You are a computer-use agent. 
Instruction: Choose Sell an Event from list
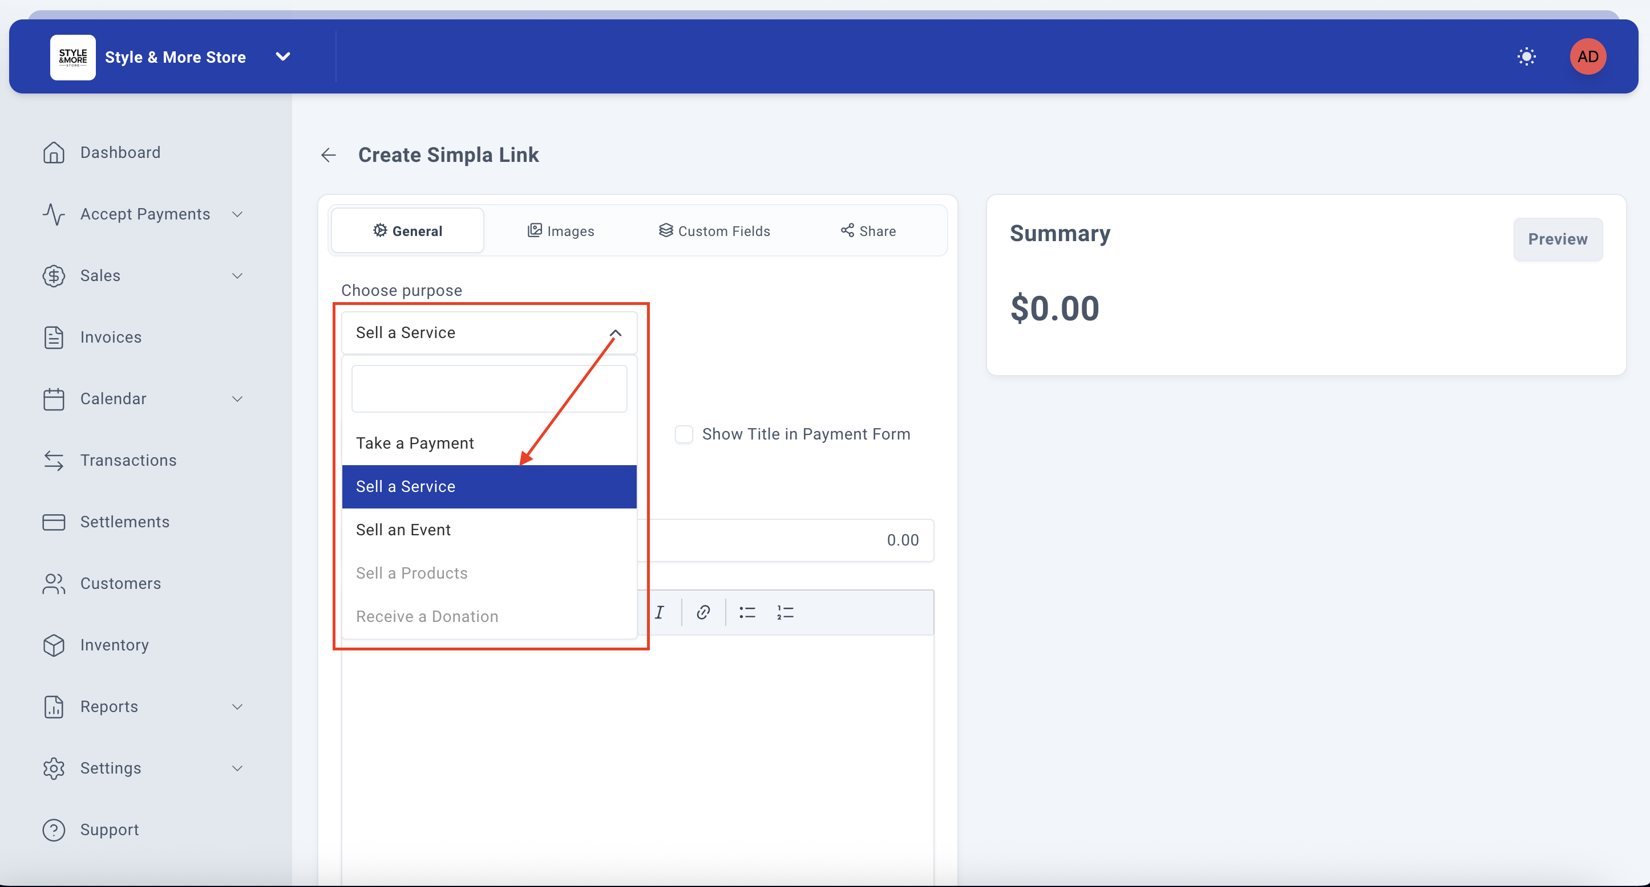pos(403,530)
